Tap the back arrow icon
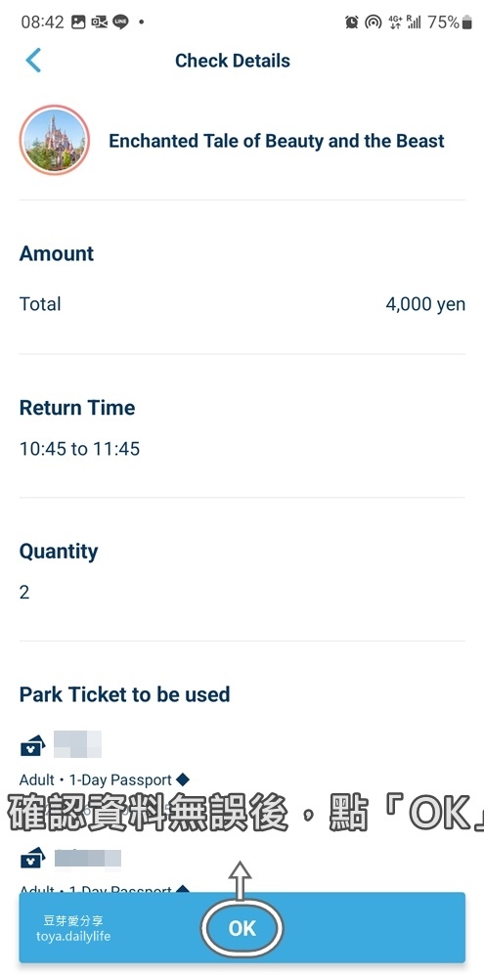Viewport: 484px width, 978px height. 33,61
